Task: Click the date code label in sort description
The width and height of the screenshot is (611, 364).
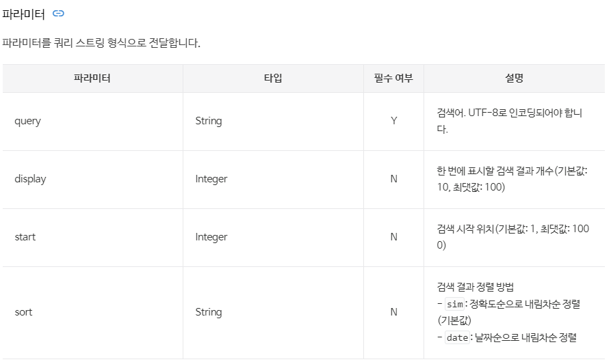Action: click(x=457, y=337)
